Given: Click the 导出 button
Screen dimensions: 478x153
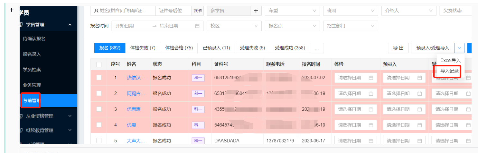Looking at the screenshot, I should pos(398,48).
